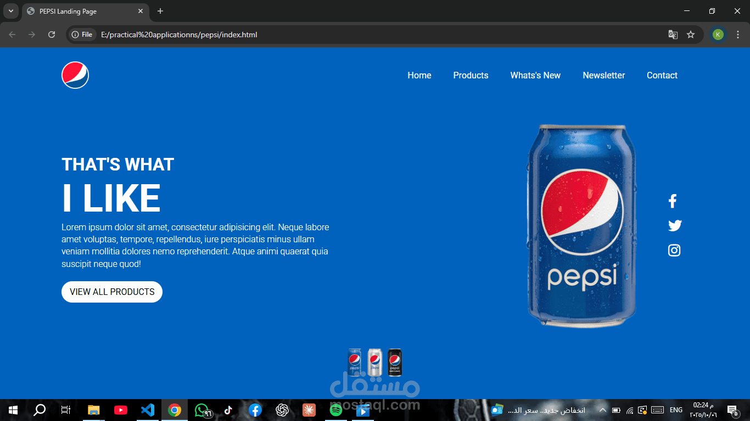Click the VIEW ALL PRODUCTS button
750x421 pixels.
tap(111, 292)
